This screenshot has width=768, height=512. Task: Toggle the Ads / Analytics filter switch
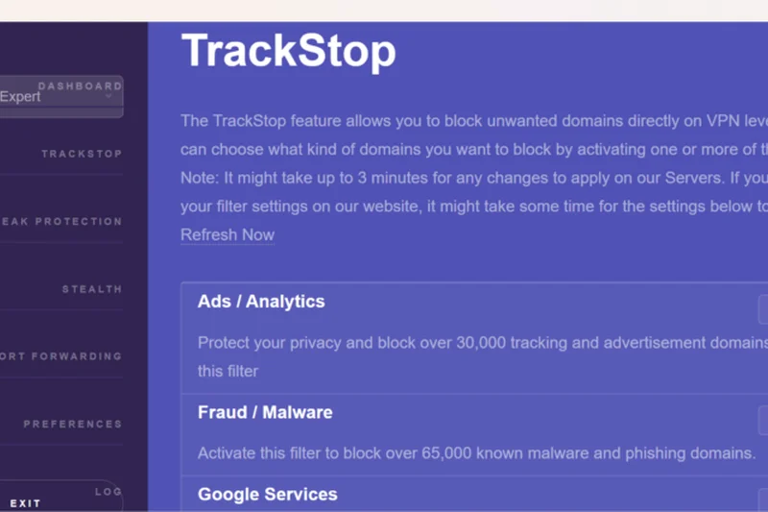(763, 309)
